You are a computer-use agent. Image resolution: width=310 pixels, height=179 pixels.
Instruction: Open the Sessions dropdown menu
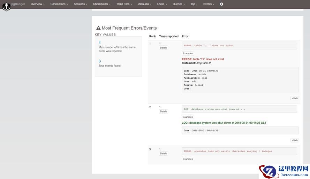[x=81, y=4]
